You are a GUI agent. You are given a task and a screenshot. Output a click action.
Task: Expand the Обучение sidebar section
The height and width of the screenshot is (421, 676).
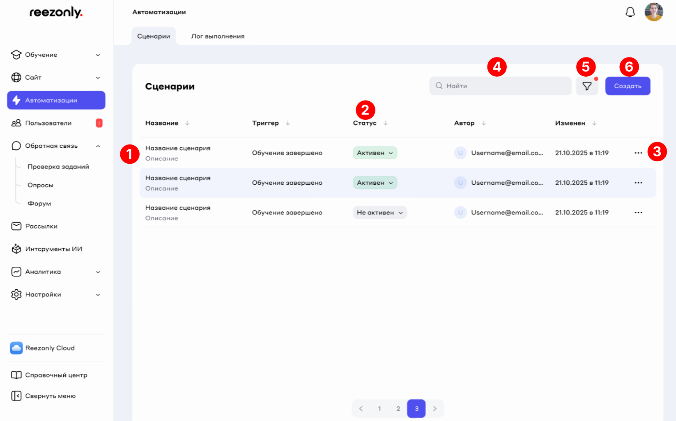[x=56, y=55]
